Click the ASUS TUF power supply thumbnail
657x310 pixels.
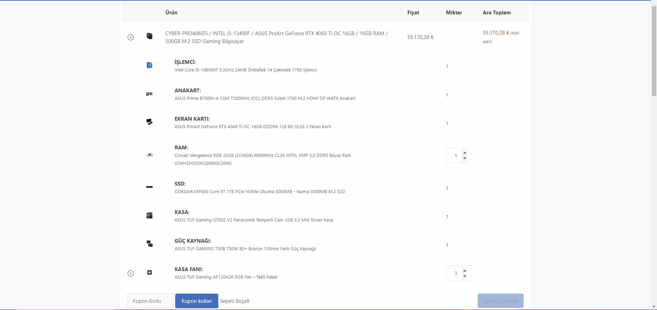(x=150, y=244)
